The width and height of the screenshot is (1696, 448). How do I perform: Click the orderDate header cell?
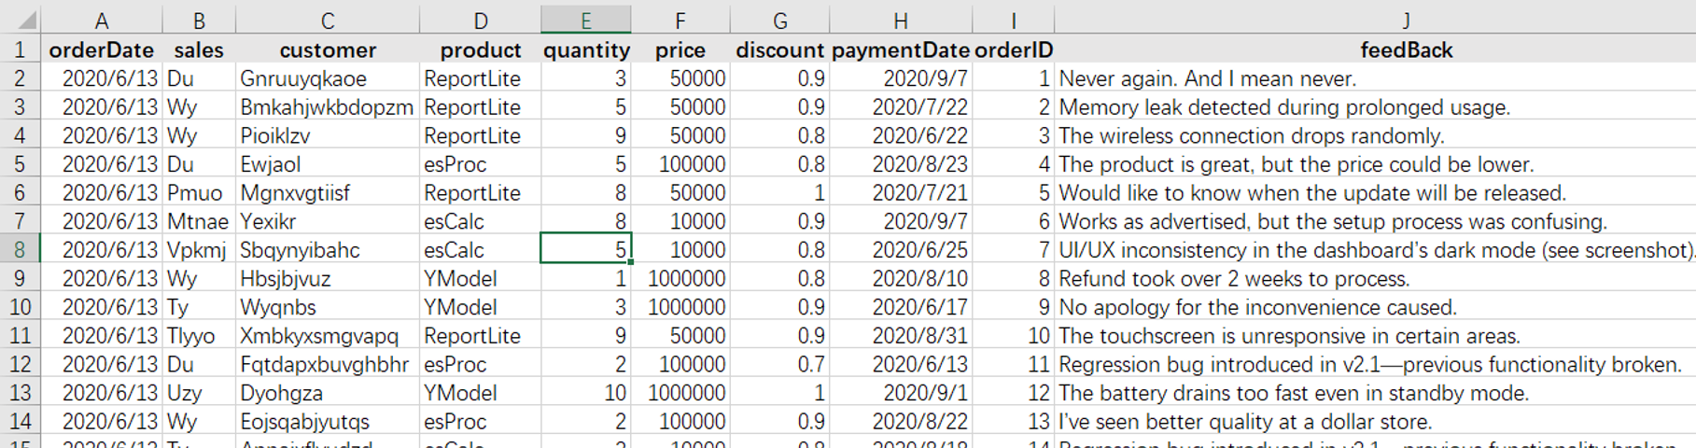(102, 50)
